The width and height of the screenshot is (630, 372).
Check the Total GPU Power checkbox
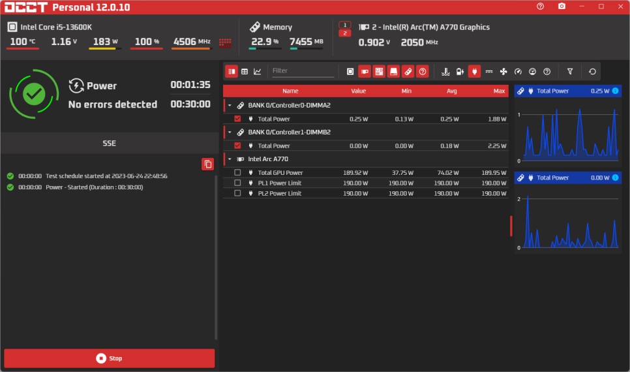[237, 172]
